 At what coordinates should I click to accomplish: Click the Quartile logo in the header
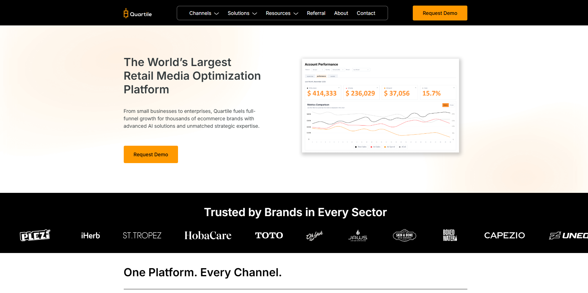(138, 13)
